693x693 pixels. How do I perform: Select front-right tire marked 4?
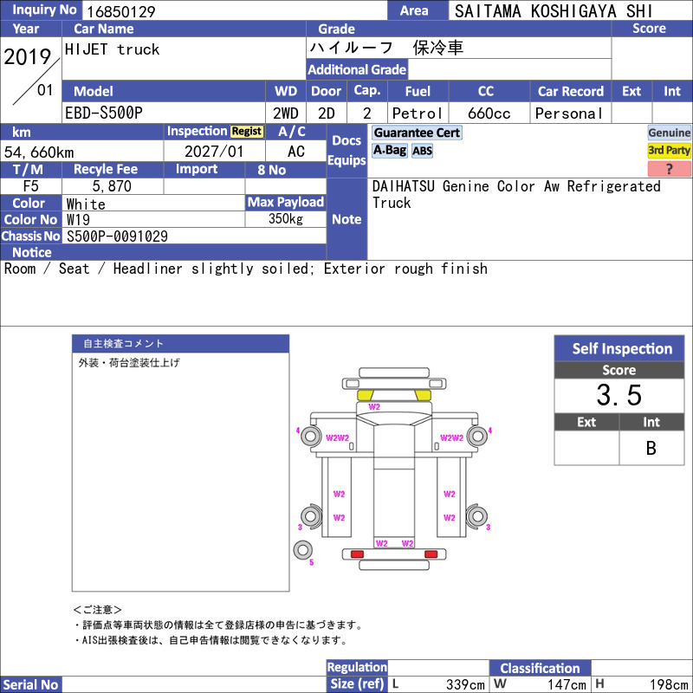click(x=477, y=437)
